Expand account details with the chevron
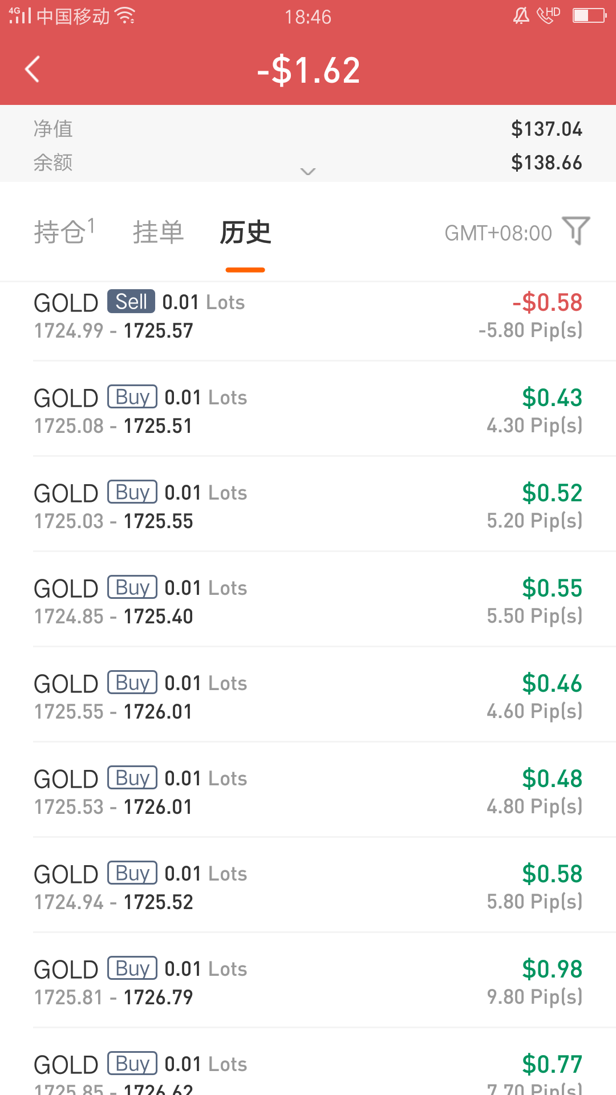The width and height of the screenshot is (616, 1095). (308, 171)
